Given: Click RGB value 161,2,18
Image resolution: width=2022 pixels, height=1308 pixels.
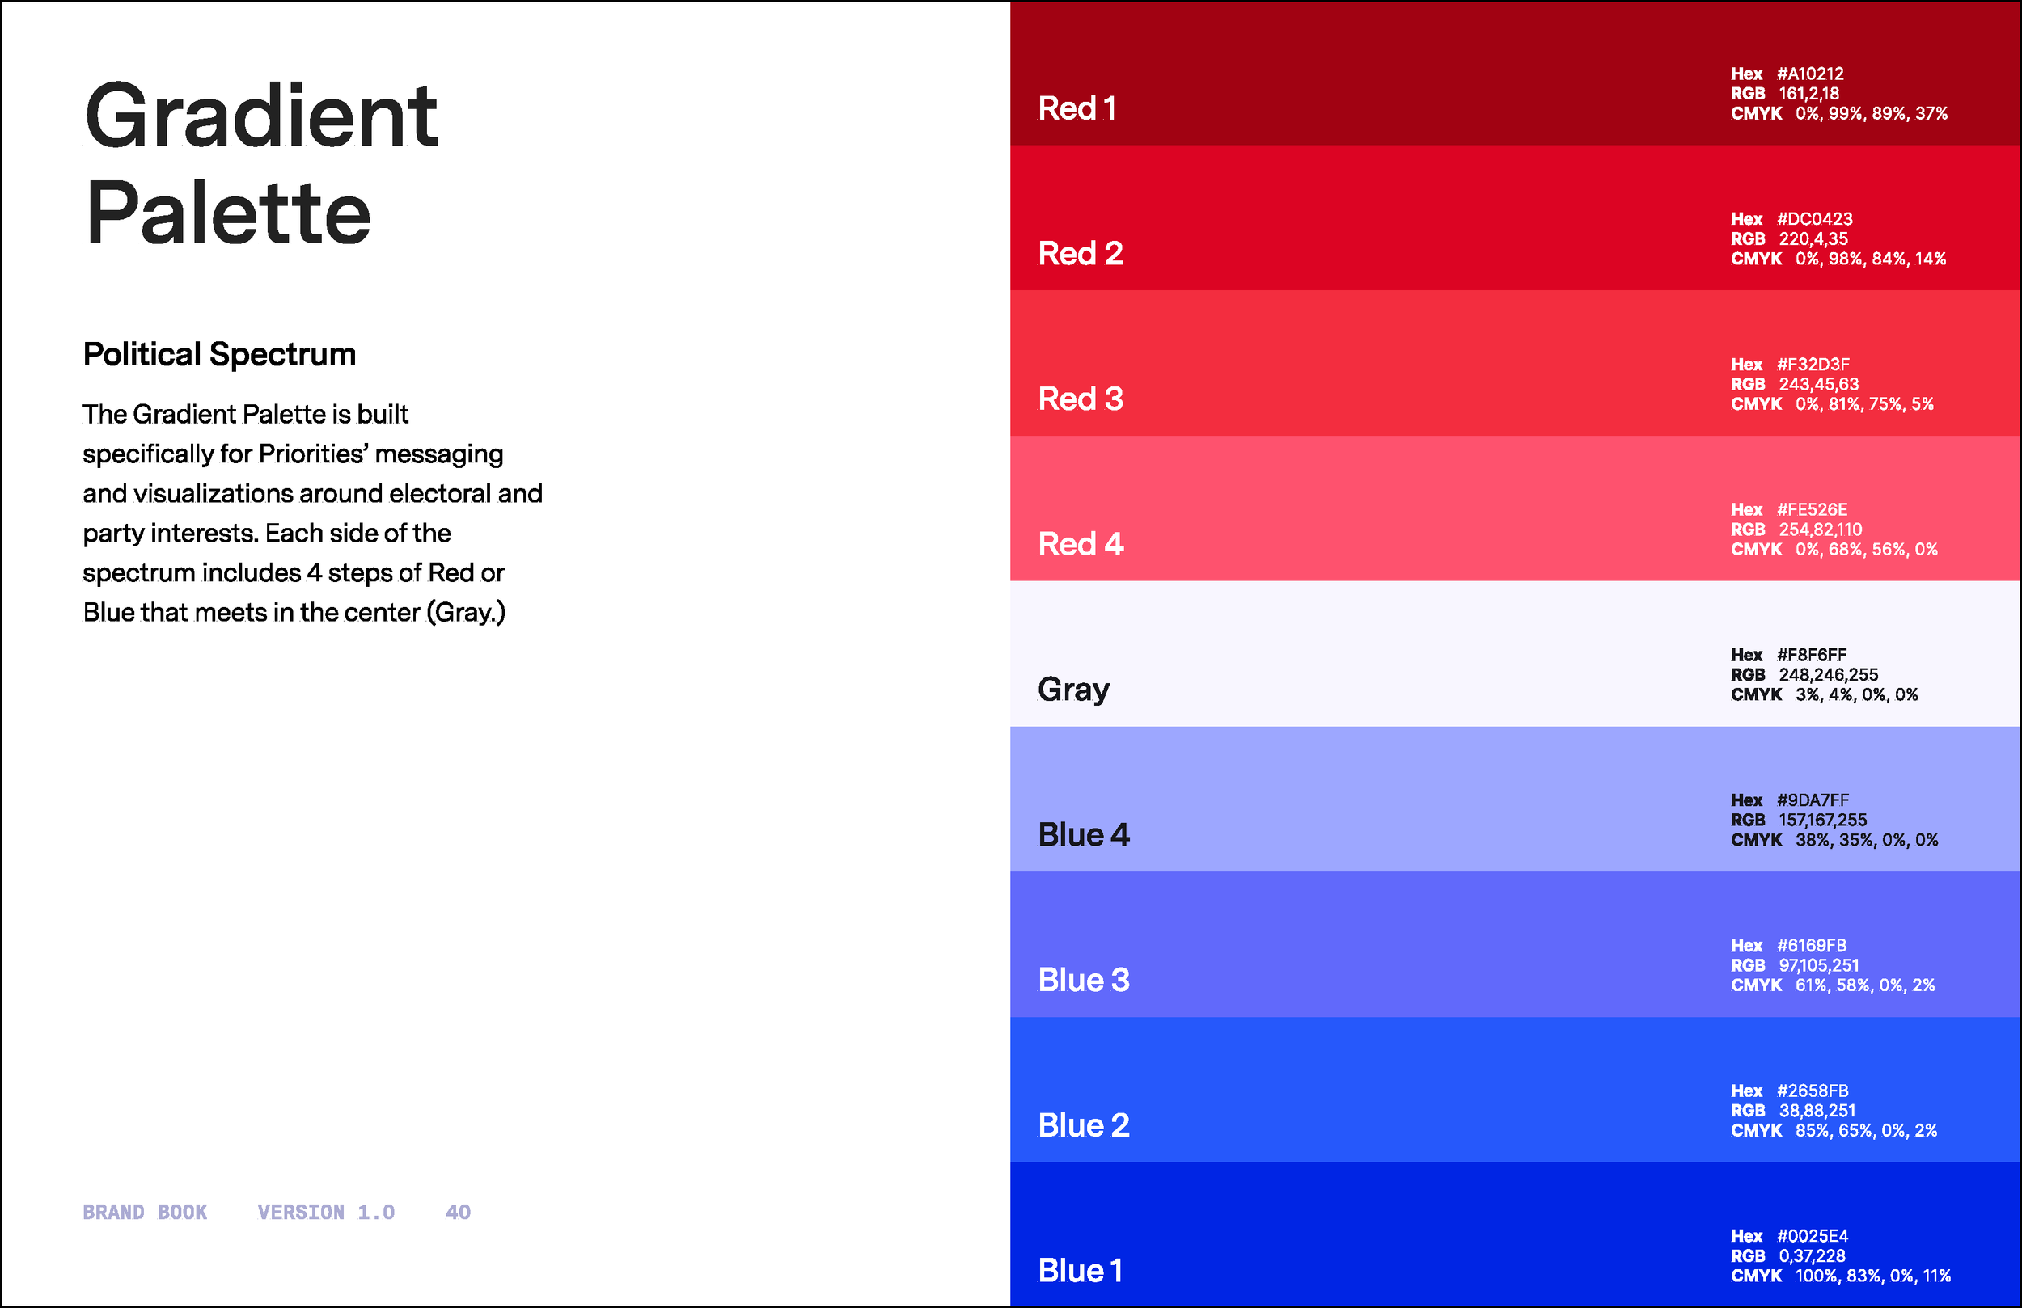Looking at the screenshot, I should click(1808, 95).
